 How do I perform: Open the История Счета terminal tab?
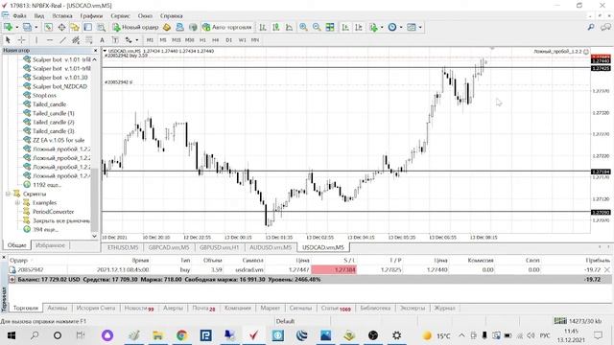tap(96, 309)
